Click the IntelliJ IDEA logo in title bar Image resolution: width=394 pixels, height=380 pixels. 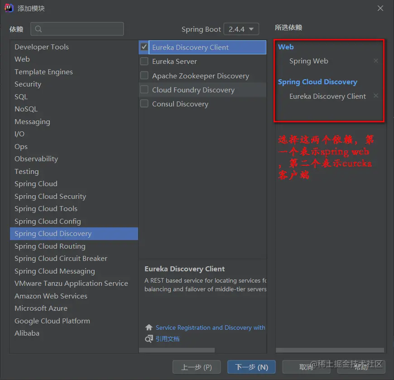[x=9, y=8]
